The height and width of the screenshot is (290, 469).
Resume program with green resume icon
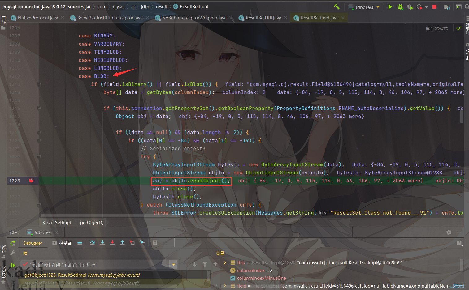point(13,265)
